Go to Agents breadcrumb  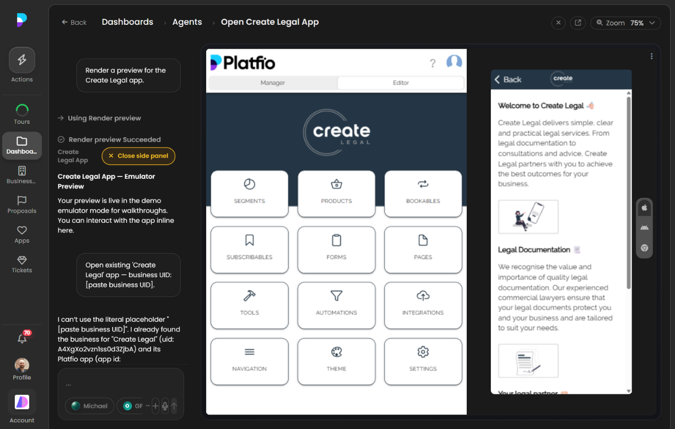pyautogui.click(x=187, y=22)
